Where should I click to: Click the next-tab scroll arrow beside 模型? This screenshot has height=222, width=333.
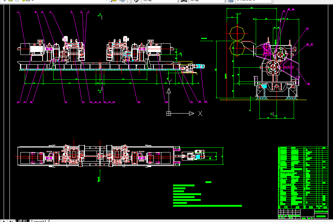[x=4, y=221]
